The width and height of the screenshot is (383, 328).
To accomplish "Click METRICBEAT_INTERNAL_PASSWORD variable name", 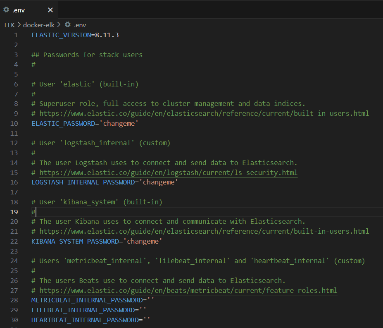I will tap(87, 300).
